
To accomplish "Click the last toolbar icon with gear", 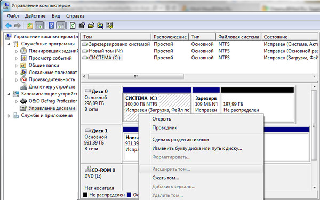I will coord(109,26).
